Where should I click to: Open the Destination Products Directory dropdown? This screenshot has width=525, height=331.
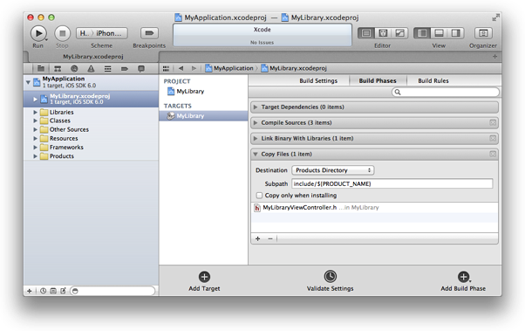(x=333, y=170)
